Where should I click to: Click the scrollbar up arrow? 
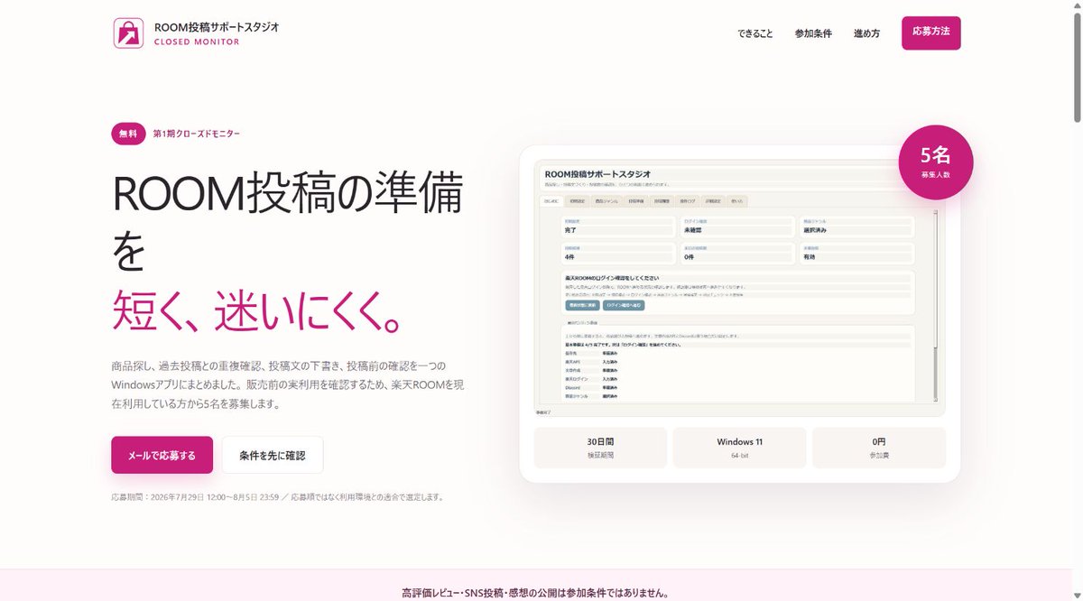tap(1076, 5)
